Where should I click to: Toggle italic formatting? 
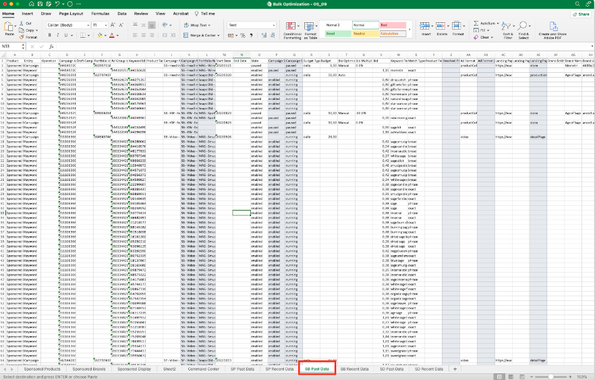click(59, 35)
